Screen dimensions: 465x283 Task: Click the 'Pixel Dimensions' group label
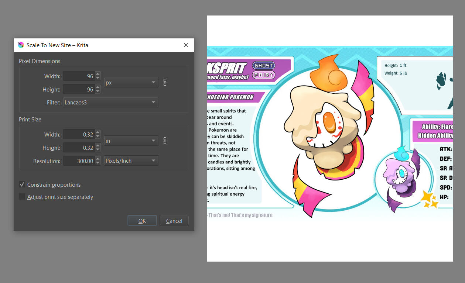click(x=40, y=61)
